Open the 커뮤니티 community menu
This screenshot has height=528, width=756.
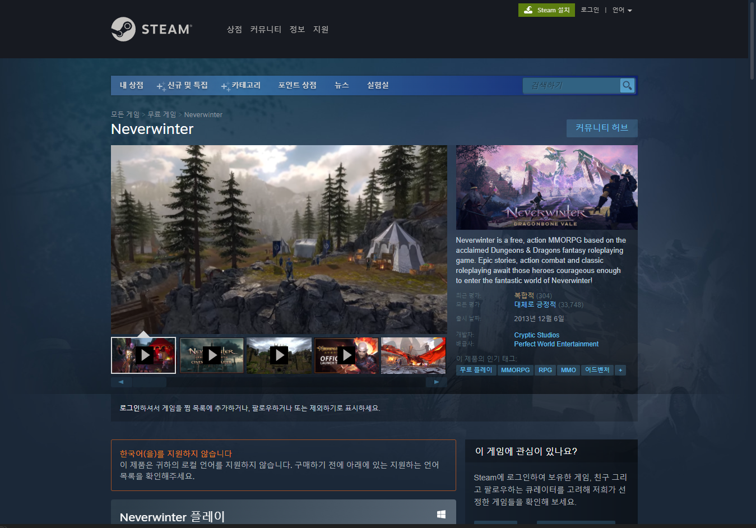tap(266, 29)
